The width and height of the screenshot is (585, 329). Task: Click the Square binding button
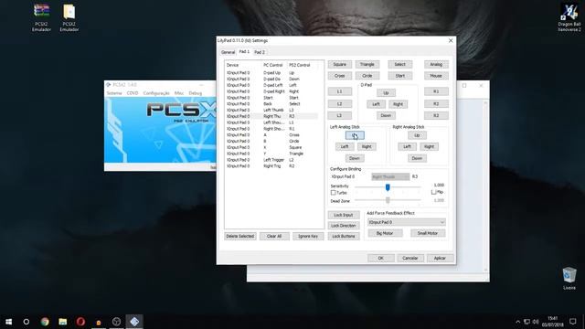[339, 65]
